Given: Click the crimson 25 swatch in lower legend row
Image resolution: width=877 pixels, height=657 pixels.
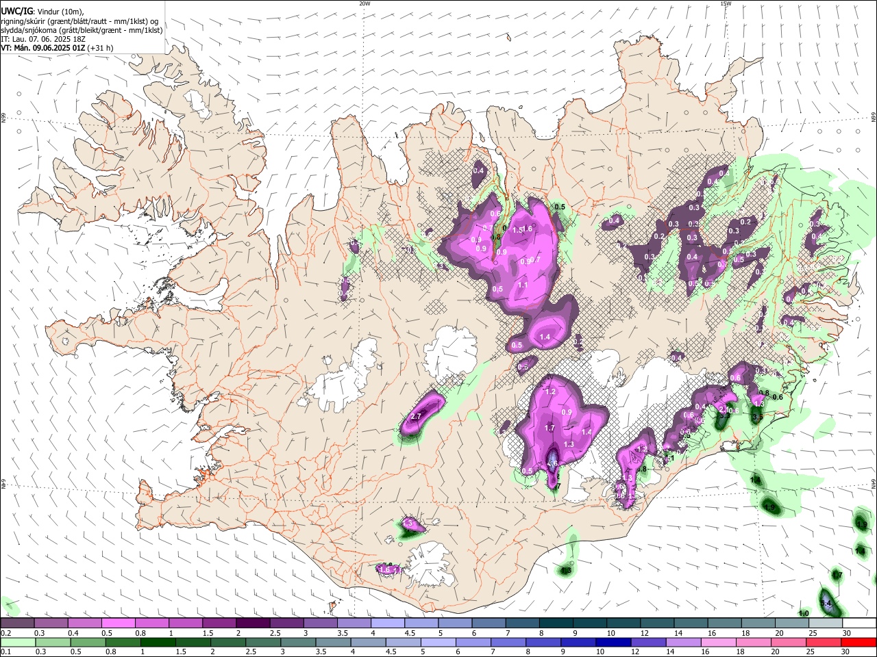Looking at the screenshot, I should coord(824,643).
